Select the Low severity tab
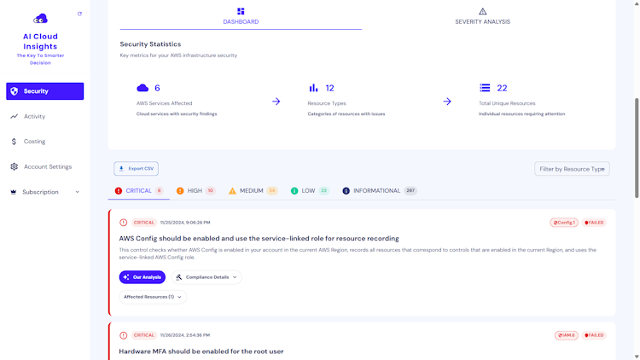This screenshot has height=360, width=640. coord(310,190)
